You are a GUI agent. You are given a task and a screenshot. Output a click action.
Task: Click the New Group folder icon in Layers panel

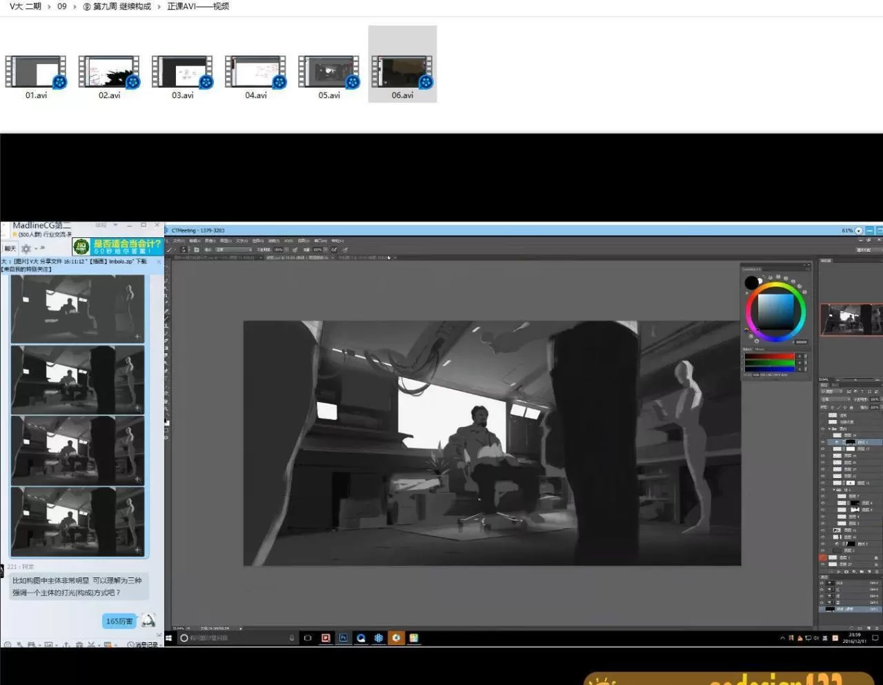coord(861,571)
